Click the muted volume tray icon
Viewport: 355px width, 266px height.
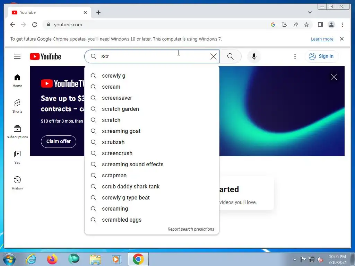pyautogui.click(x=320, y=260)
